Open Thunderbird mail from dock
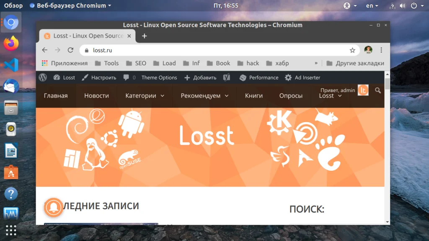This screenshot has height=241, width=429. [x=11, y=87]
